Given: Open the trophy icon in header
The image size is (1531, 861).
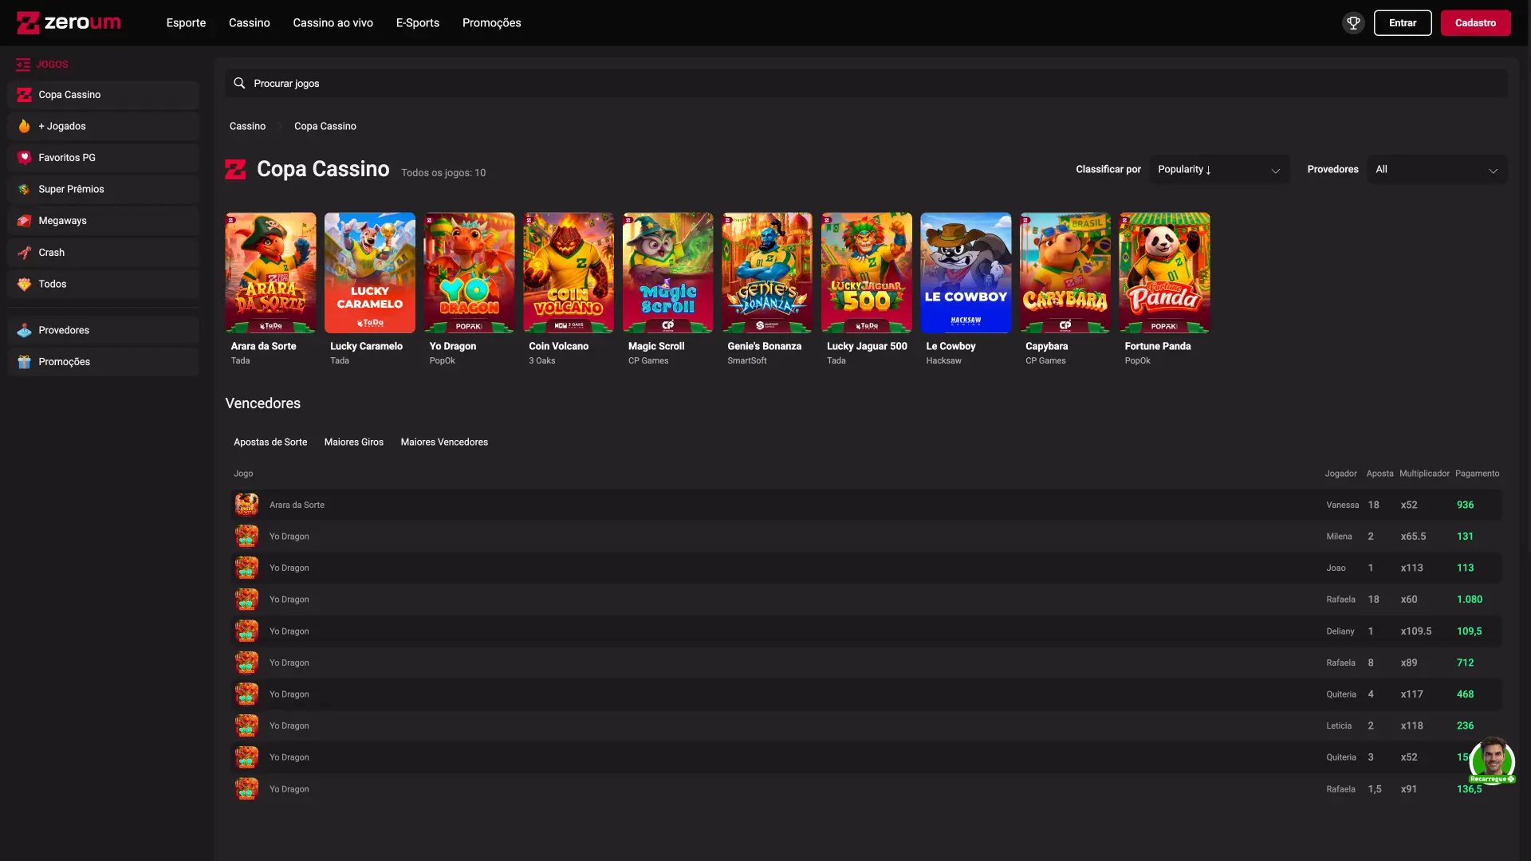Looking at the screenshot, I should [1353, 23].
